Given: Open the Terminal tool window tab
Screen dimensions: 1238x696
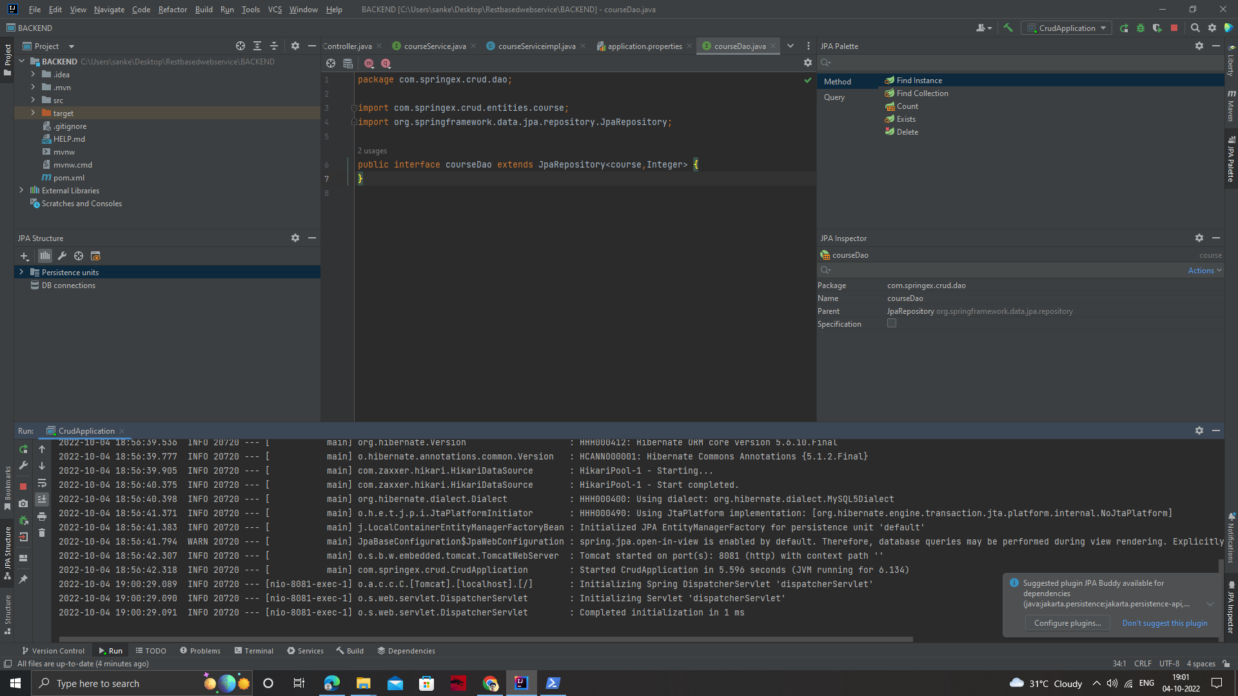Looking at the screenshot, I should pos(254,651).
